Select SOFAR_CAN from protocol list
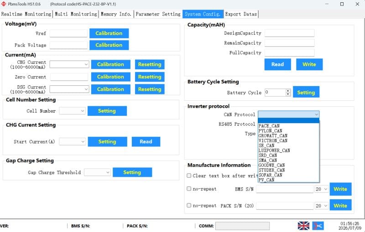Image resolution: width=365 pixels, height=232 pixels. [289, 175]
